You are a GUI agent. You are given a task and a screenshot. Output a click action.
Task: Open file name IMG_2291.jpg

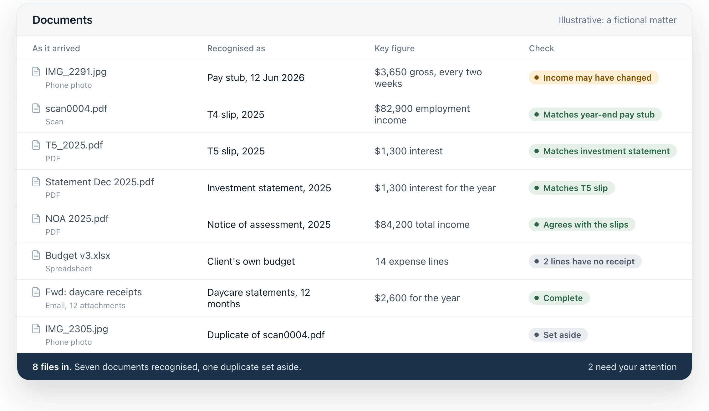click(x=76, y=72)
